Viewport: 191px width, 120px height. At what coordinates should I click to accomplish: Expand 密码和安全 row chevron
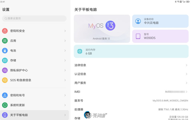[x=65, y=31]
